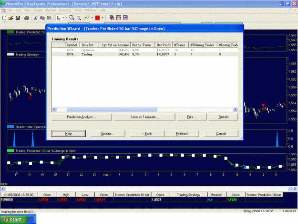This screenshot has width=298, height=224.
Task: Open the line tool dropdown arrow
Action: pos(92,18)
